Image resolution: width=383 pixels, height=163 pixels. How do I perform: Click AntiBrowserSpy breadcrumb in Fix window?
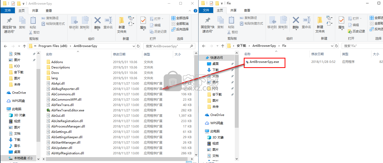(264, 46)
